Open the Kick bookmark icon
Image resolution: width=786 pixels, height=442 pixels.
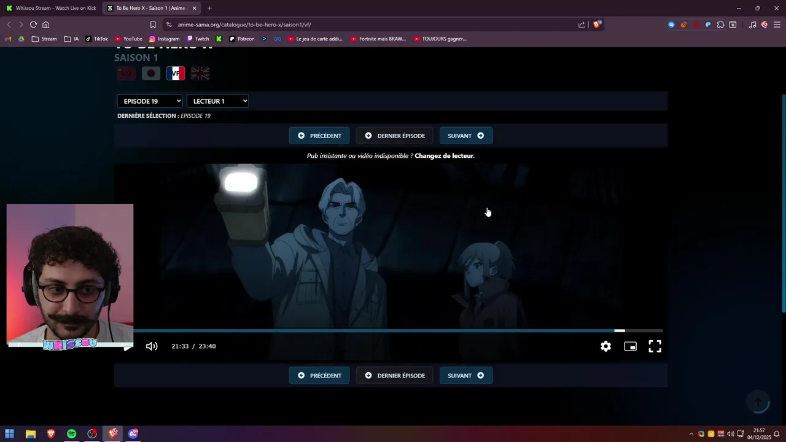(219, 39)
